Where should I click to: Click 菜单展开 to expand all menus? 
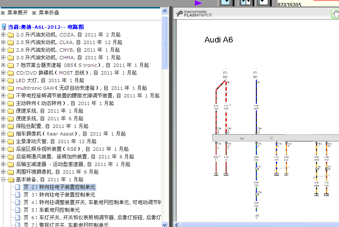tap(17, 13)
